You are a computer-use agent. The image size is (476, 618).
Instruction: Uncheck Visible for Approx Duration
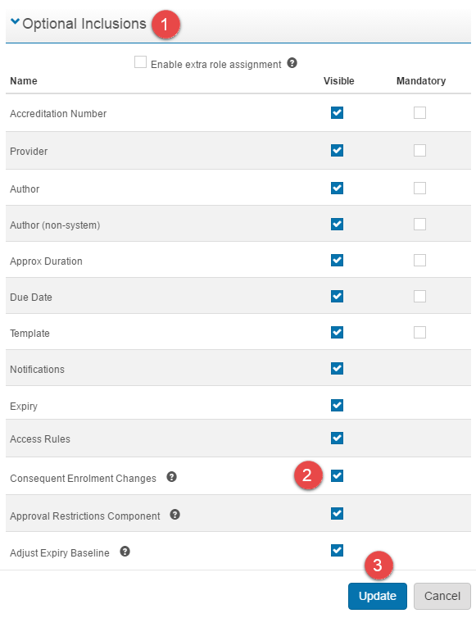(337, 260)
